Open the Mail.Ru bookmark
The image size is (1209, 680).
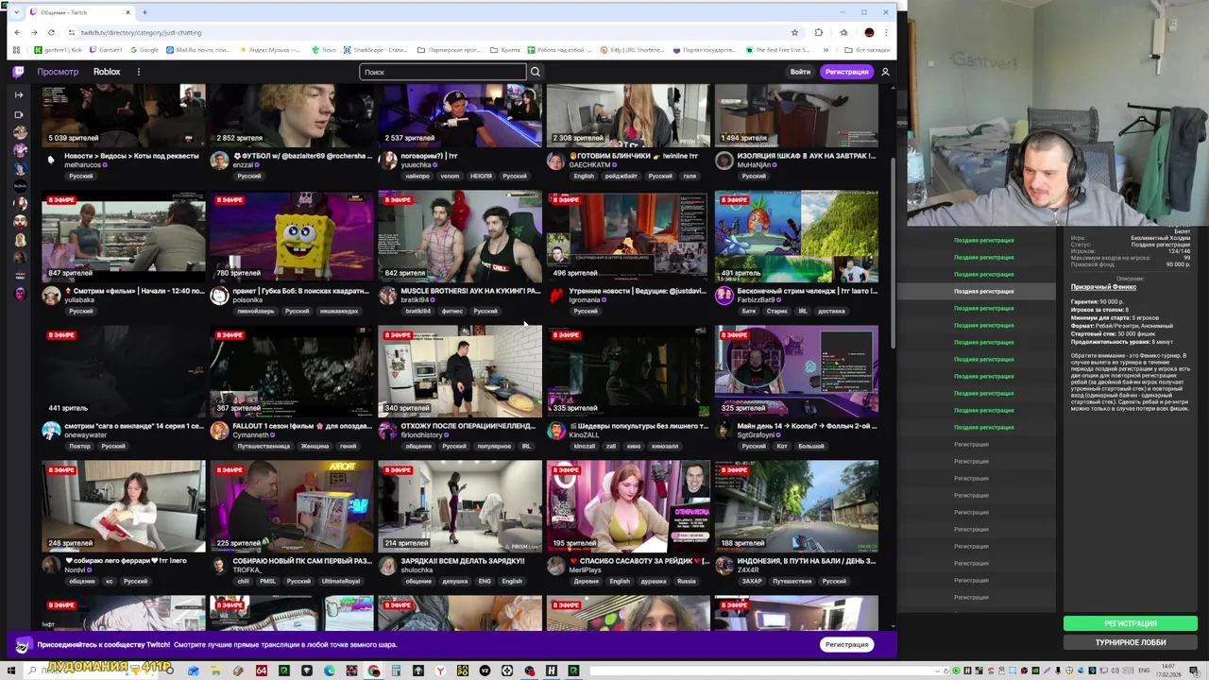pyautogui.click(x=198, y=49)
